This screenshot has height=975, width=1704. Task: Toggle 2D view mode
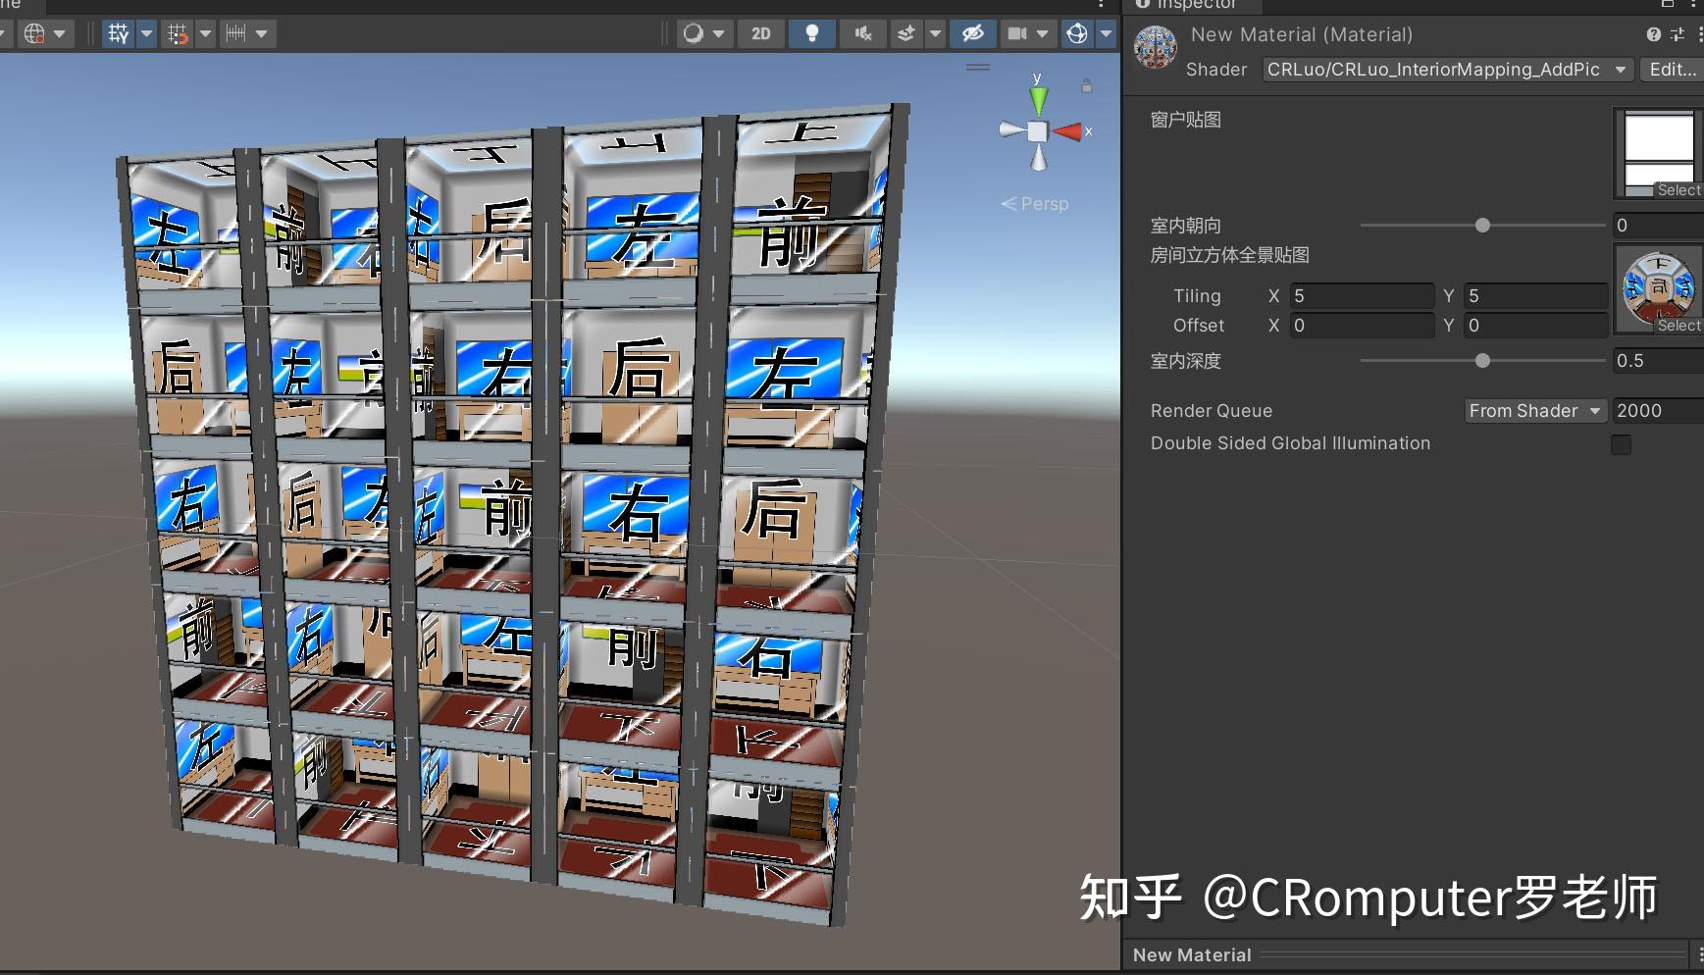pos(762,32)
